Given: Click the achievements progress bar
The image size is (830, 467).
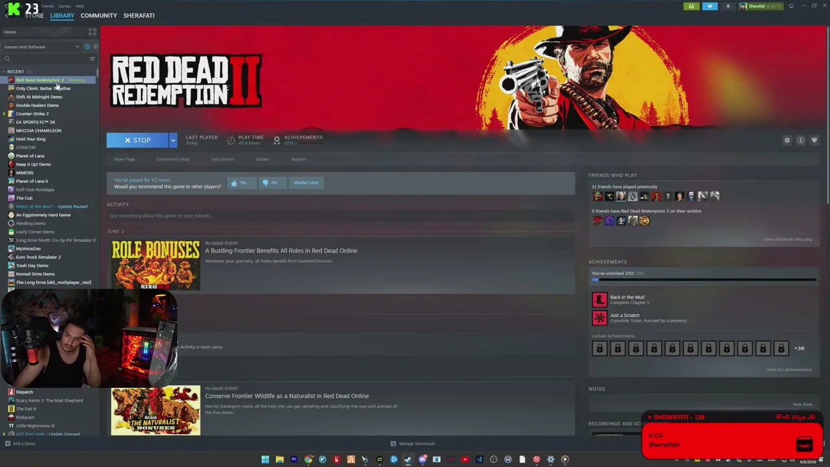Looking at the screenshot, I should pos(704,280).
